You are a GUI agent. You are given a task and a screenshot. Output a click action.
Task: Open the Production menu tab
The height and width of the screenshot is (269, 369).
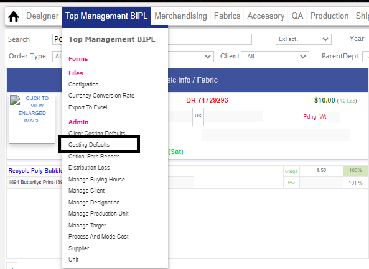pyautogui.click(x=329, y=16)
